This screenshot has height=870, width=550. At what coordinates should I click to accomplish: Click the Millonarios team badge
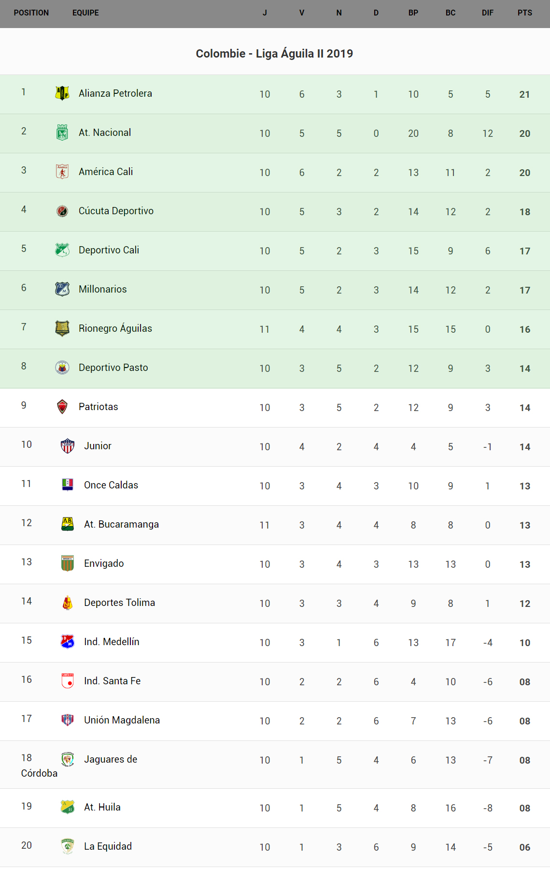[62, 289]
